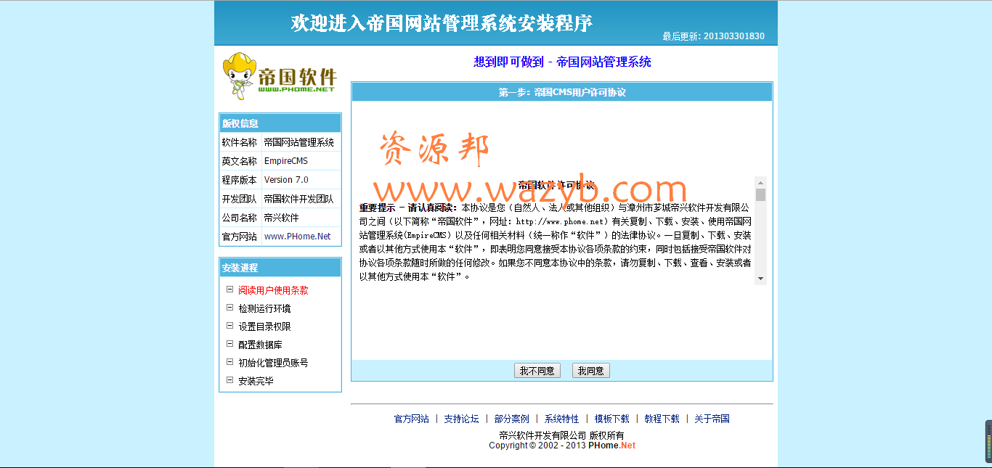This screenshot has width=992, height=468.
Task: Click the 帝兴软件 value cell
Action: click(x=301, y=218)
